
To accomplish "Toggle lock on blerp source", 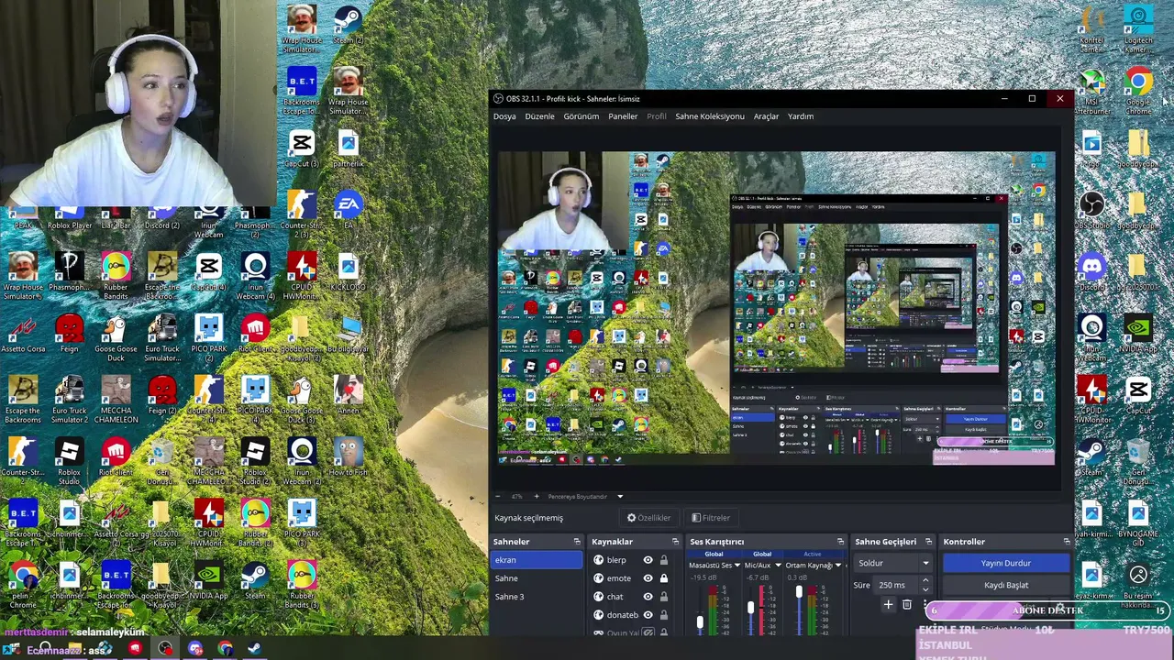I will click(x=663, y=560).
